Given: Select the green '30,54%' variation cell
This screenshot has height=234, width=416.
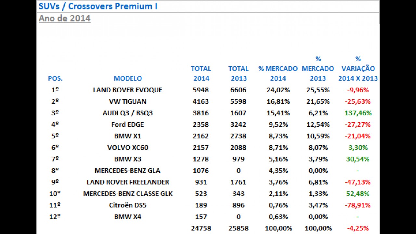Looking at the screenshot, I should 358,159.
